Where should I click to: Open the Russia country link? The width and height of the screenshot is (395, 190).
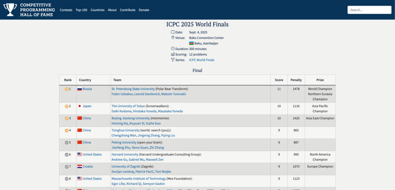click(87, 89)
